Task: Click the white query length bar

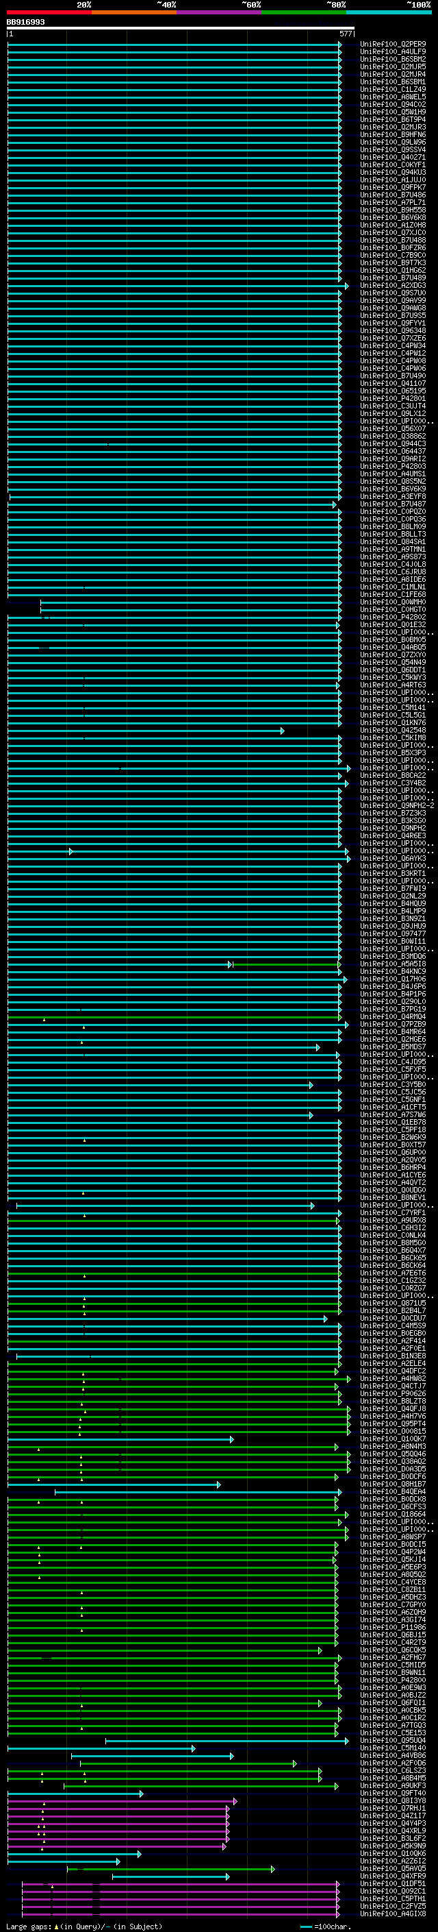Action: (181, 29)
